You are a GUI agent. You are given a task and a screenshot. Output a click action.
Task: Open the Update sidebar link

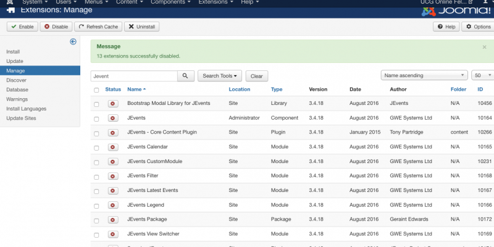point(15,61)
